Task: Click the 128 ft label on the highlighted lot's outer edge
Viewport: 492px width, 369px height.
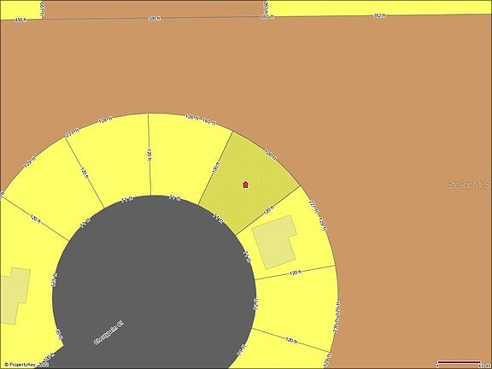Action: tap(271, 155)
